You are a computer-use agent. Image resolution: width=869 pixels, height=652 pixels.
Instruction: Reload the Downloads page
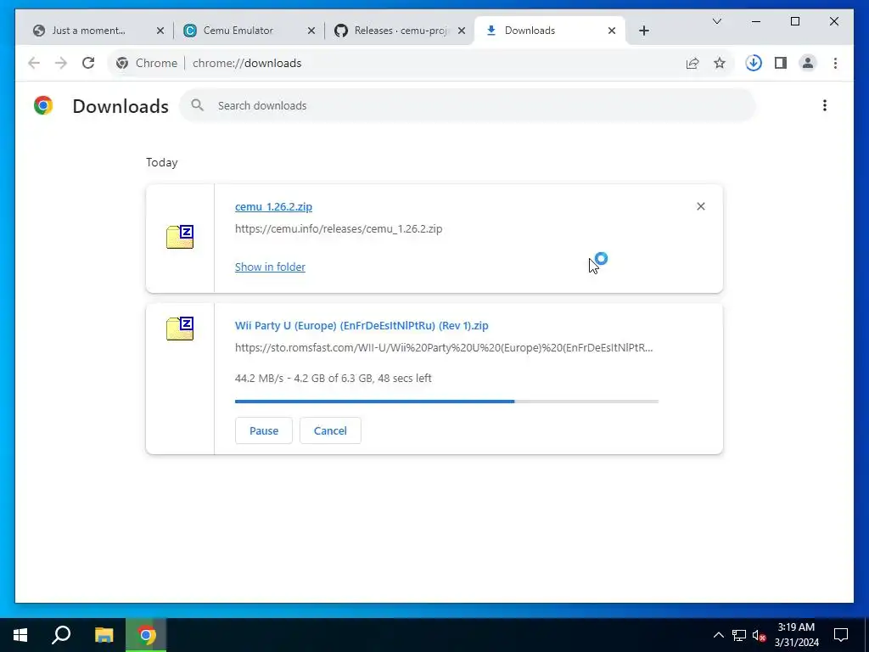tap(88, 63)
